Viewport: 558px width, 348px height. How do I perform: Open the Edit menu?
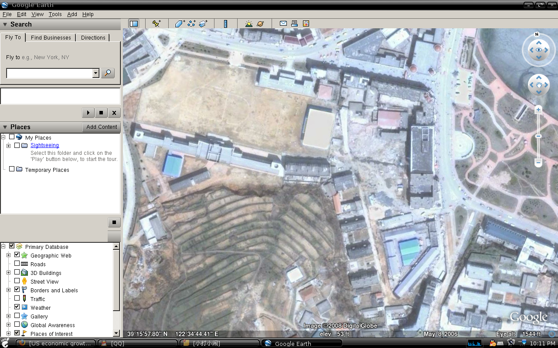click(22, 14)
